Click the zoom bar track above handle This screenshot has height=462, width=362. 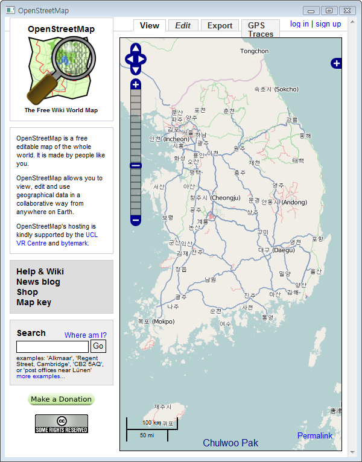click(136, 126)
